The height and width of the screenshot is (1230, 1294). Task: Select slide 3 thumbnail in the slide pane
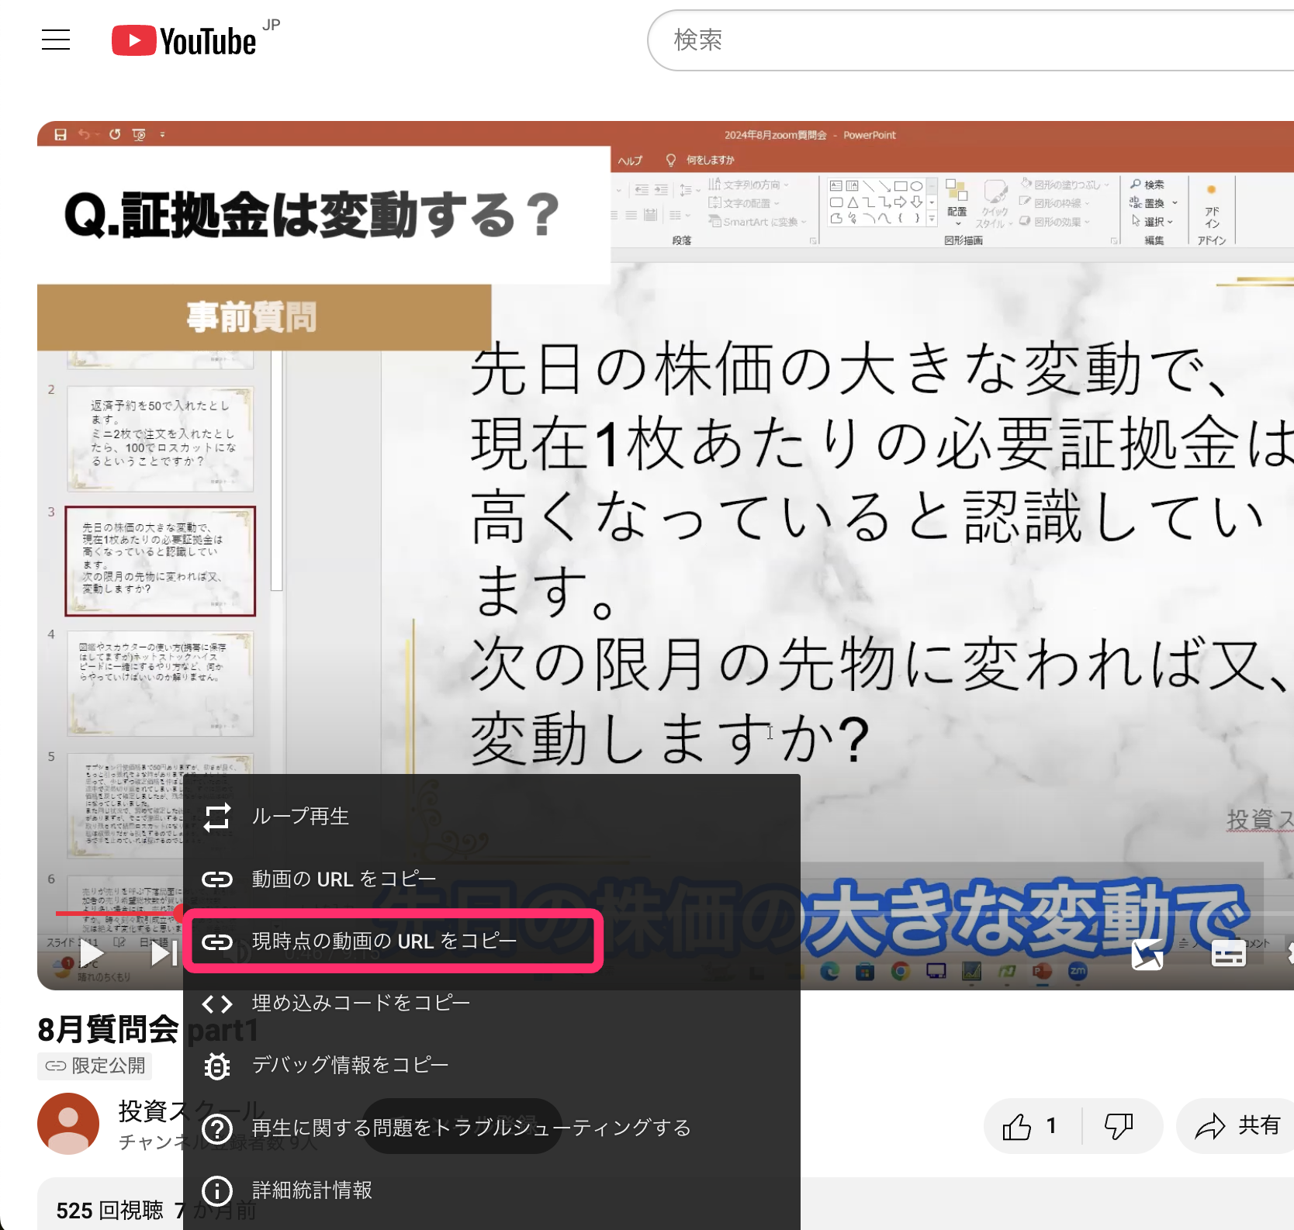tap(161, 560)
